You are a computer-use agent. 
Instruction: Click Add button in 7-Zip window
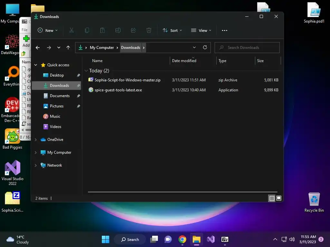pyautogui.click(x=26, y=41)
